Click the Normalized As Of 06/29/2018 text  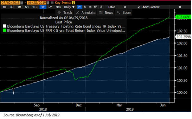tap(64, 18)
